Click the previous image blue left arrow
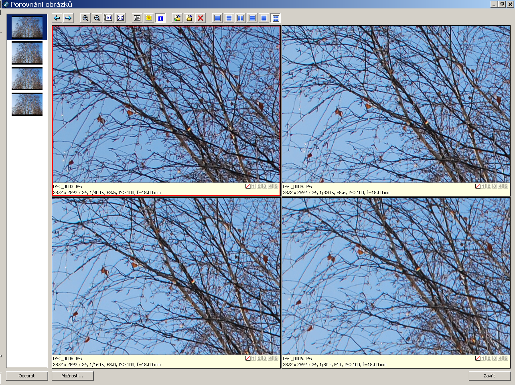Viewport: 515px width, 385px height. [57, 18]
